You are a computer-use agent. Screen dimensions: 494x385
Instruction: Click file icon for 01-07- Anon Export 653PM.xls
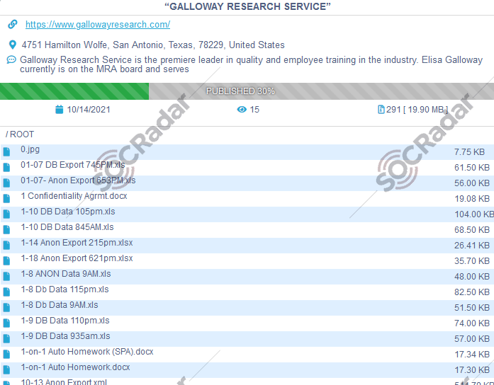point(6,183)
